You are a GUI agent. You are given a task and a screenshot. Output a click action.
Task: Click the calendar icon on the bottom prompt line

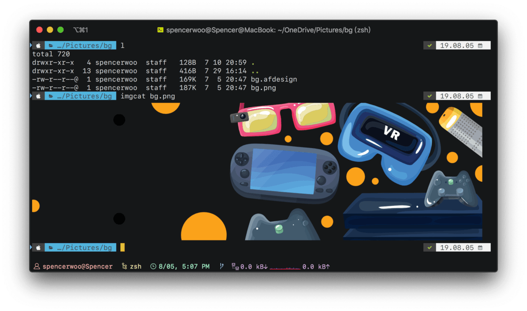(x=480, y=248)
